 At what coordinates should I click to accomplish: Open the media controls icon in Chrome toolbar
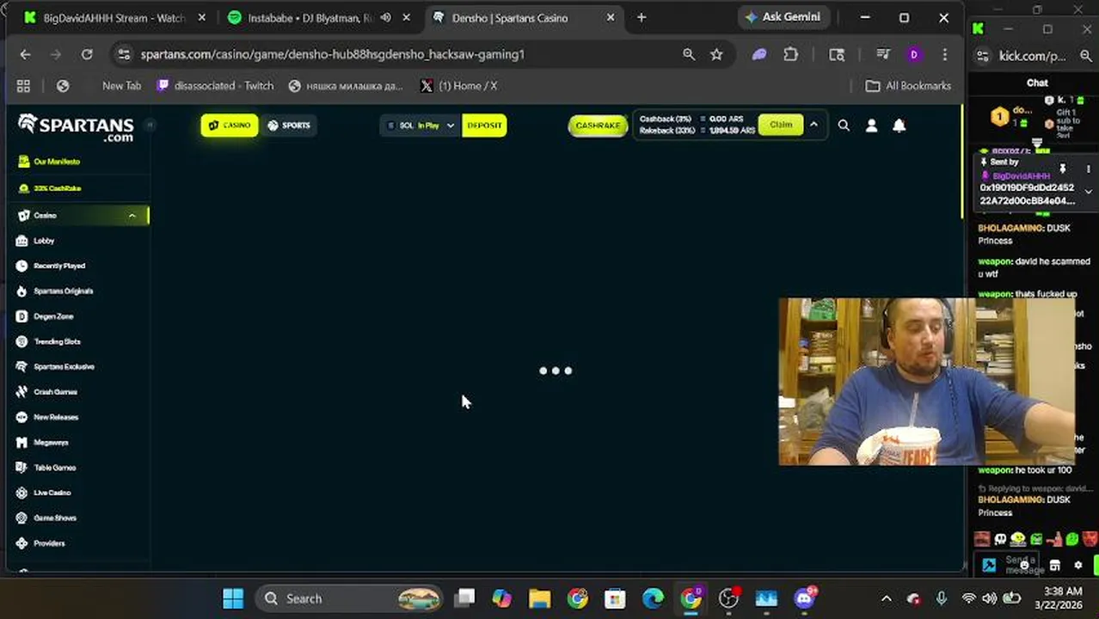883,54
